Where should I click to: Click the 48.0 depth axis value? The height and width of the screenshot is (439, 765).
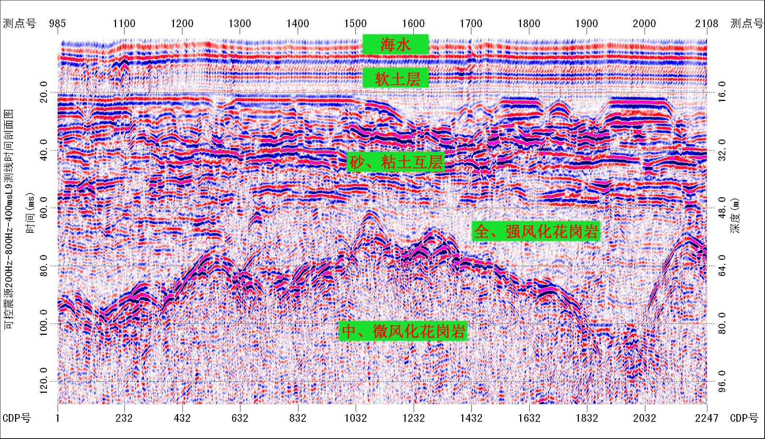(x=722, y=208)
